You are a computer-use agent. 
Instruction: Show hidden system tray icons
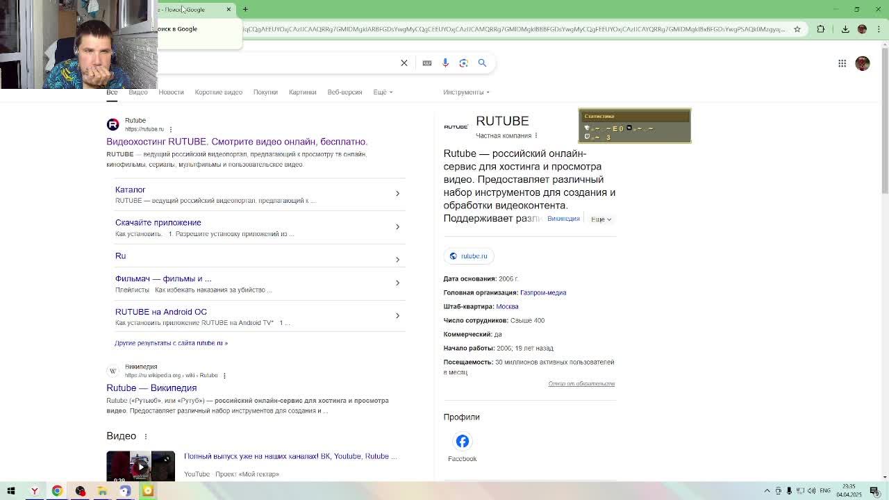coord(767,491)
